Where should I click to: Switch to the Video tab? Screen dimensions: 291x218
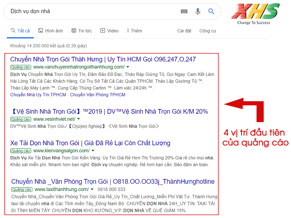coord(113,31)
